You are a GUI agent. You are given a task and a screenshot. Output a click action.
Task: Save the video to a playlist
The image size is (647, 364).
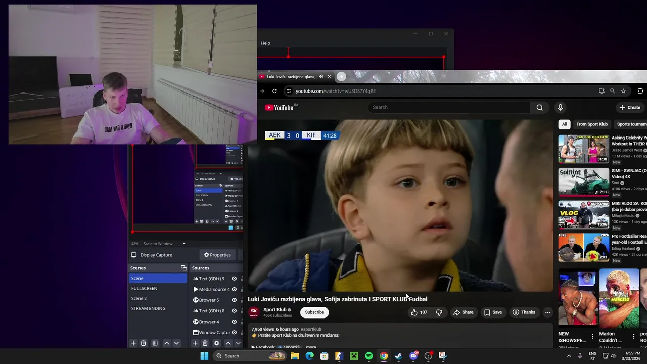[493, 312]
